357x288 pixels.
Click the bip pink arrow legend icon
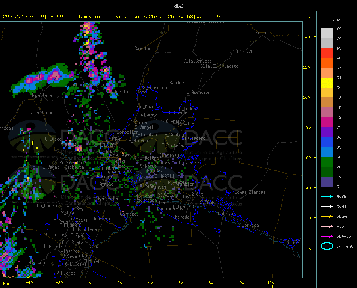coord(327,227)
